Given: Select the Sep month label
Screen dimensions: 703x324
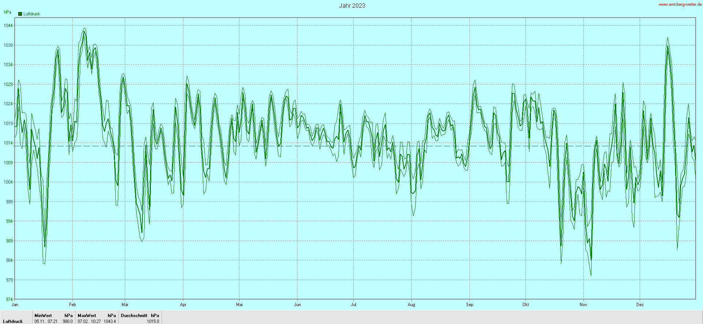Looking at the screenshot, I should coord(469,305).
